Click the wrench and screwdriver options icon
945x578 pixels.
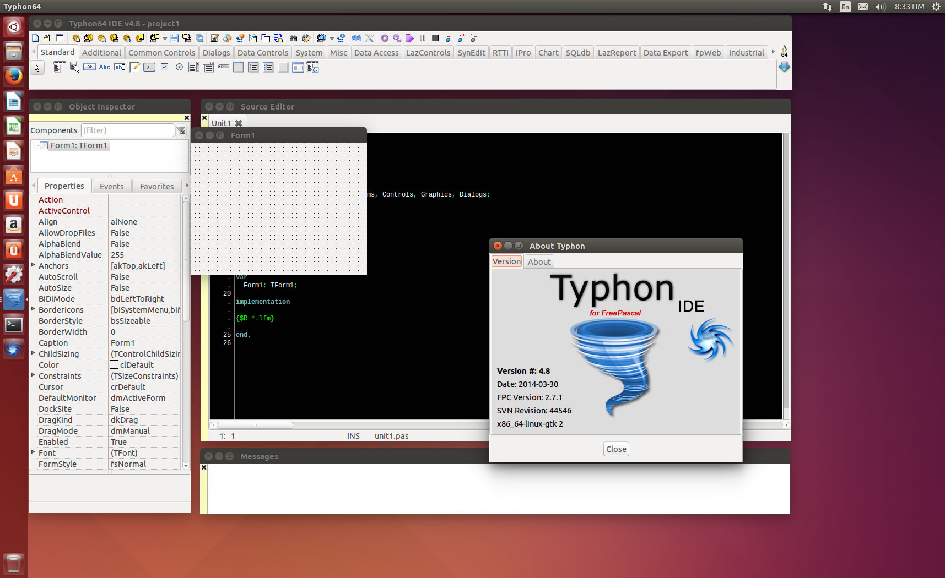tap(369, 38)
